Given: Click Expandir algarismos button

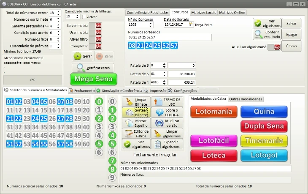Looking at the screenshot, I should point(167,144).
